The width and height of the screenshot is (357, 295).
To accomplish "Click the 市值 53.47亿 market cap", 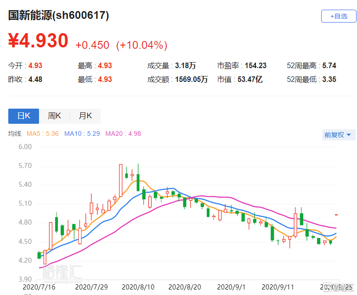I will pos(240,79).
